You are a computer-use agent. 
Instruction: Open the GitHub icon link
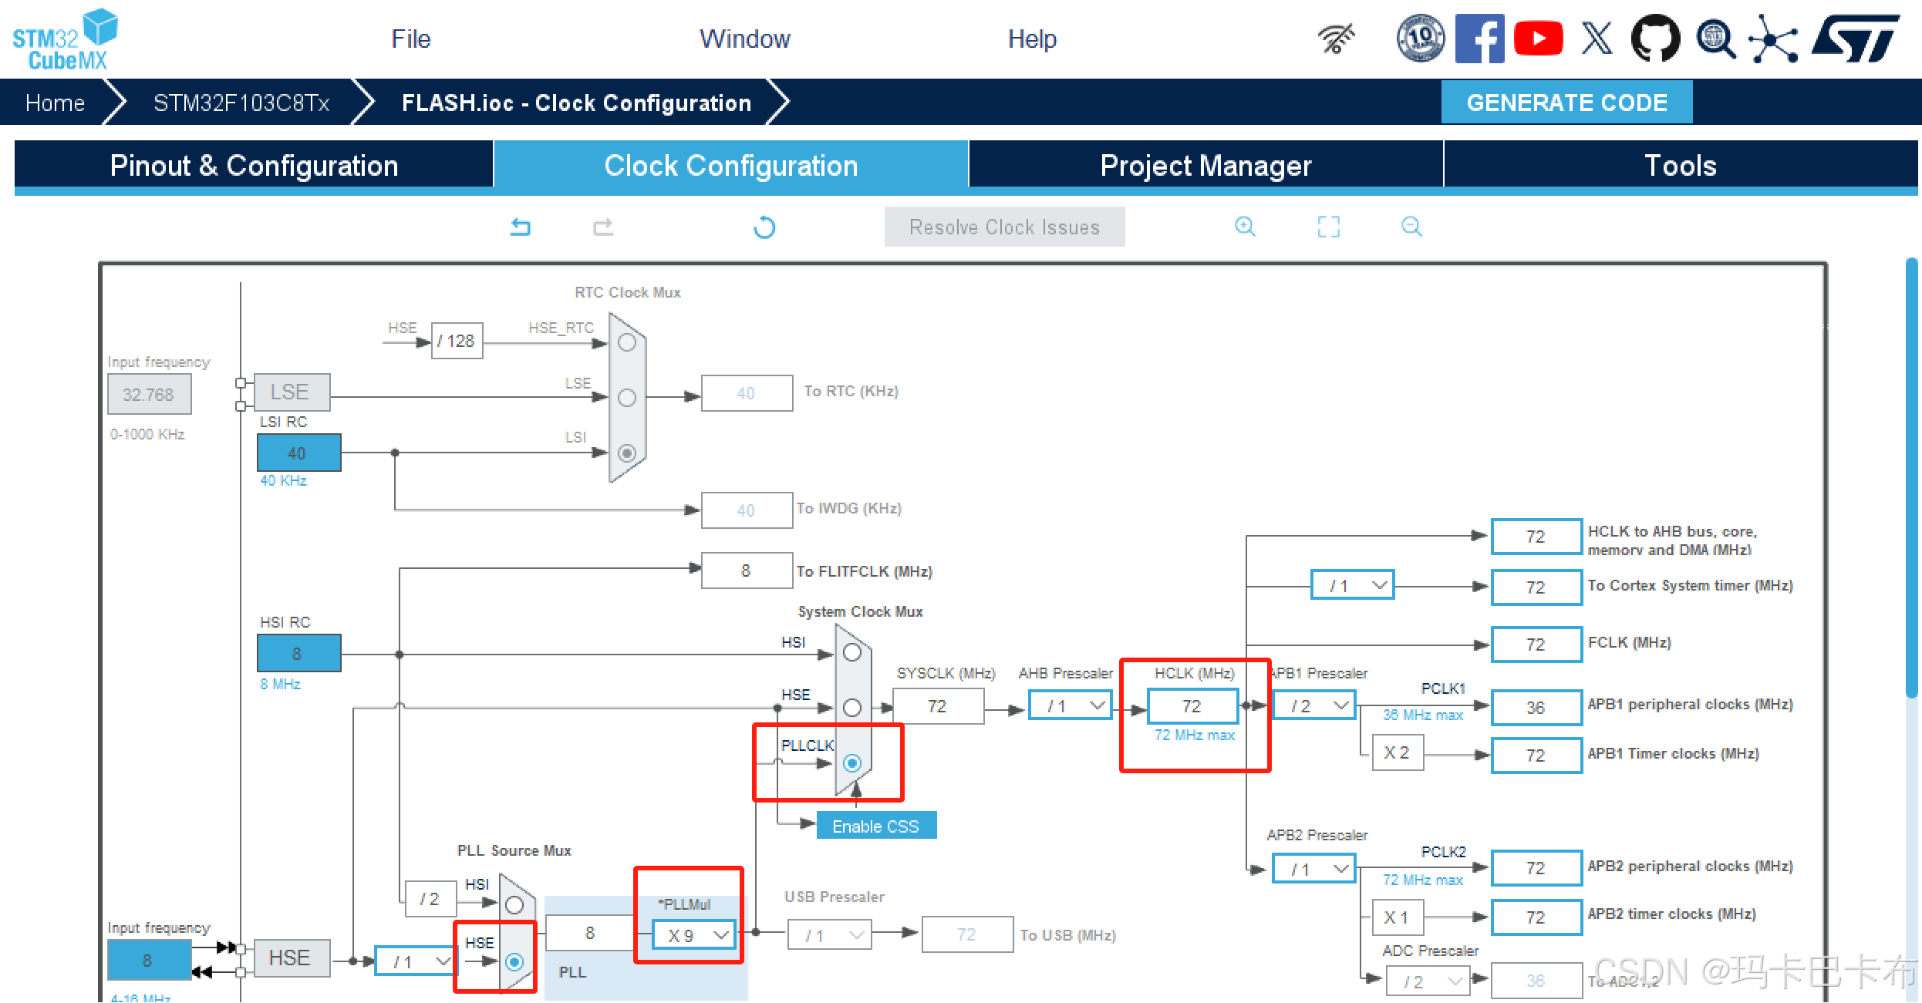pyautogui.click(x=1655, y=39)
